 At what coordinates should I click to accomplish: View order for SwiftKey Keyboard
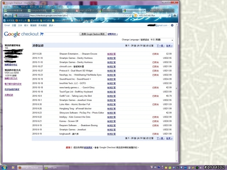111,92
